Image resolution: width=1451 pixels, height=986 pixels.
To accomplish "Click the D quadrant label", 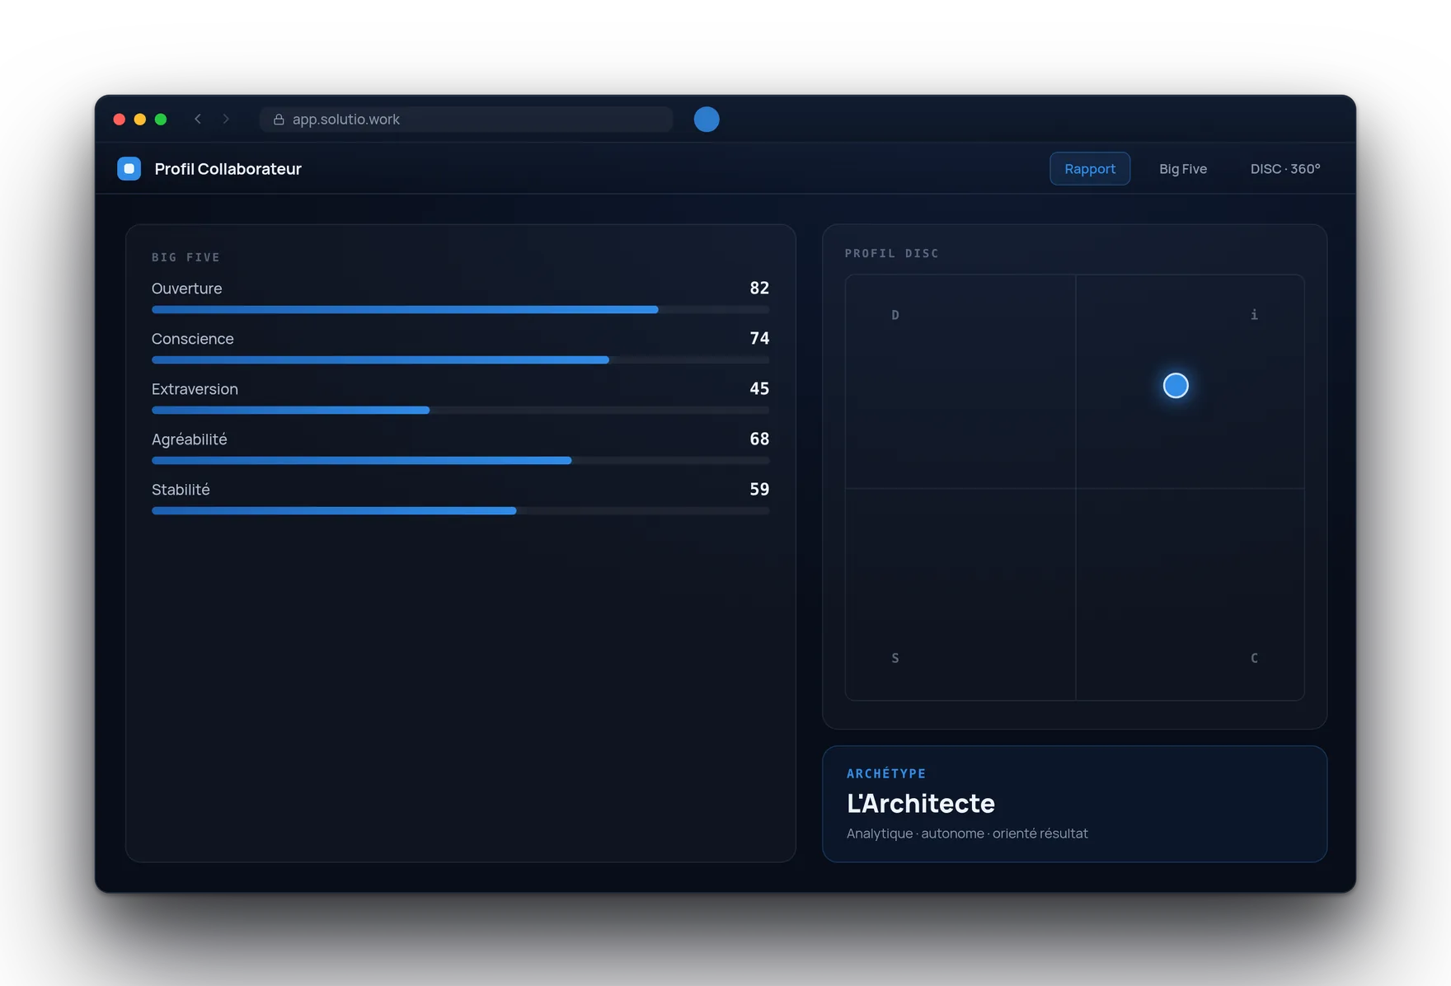I will pyautogui.click(x=895, y=315).
